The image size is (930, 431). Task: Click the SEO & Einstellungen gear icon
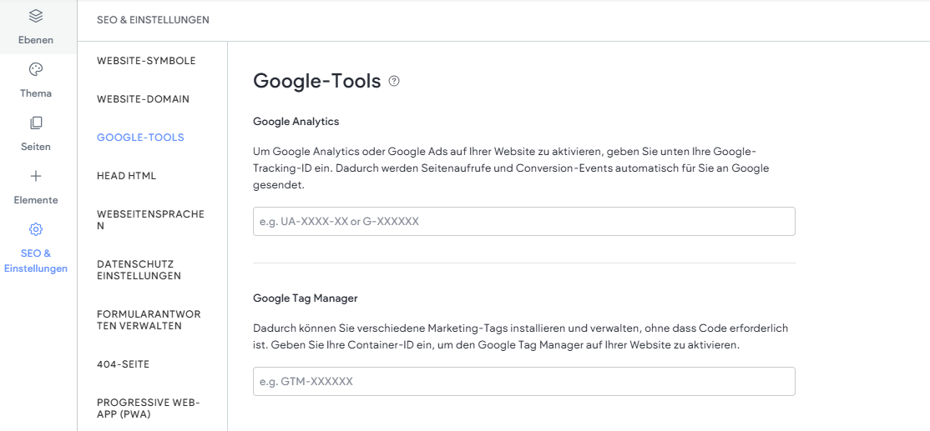pyautogui.click(x=36, y=229)
